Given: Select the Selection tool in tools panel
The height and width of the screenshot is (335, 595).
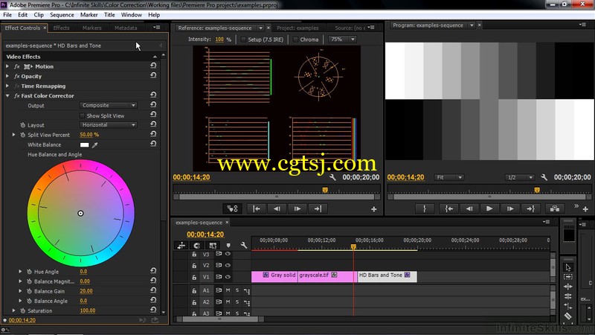Looking at the screenshot, I should [568, 267].
